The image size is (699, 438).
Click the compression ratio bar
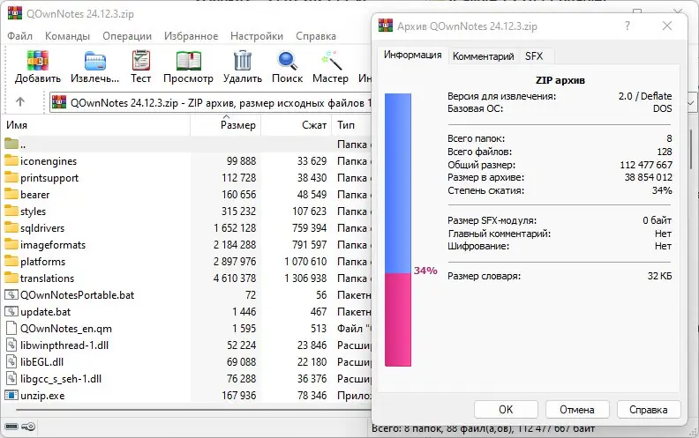point(398,230)
